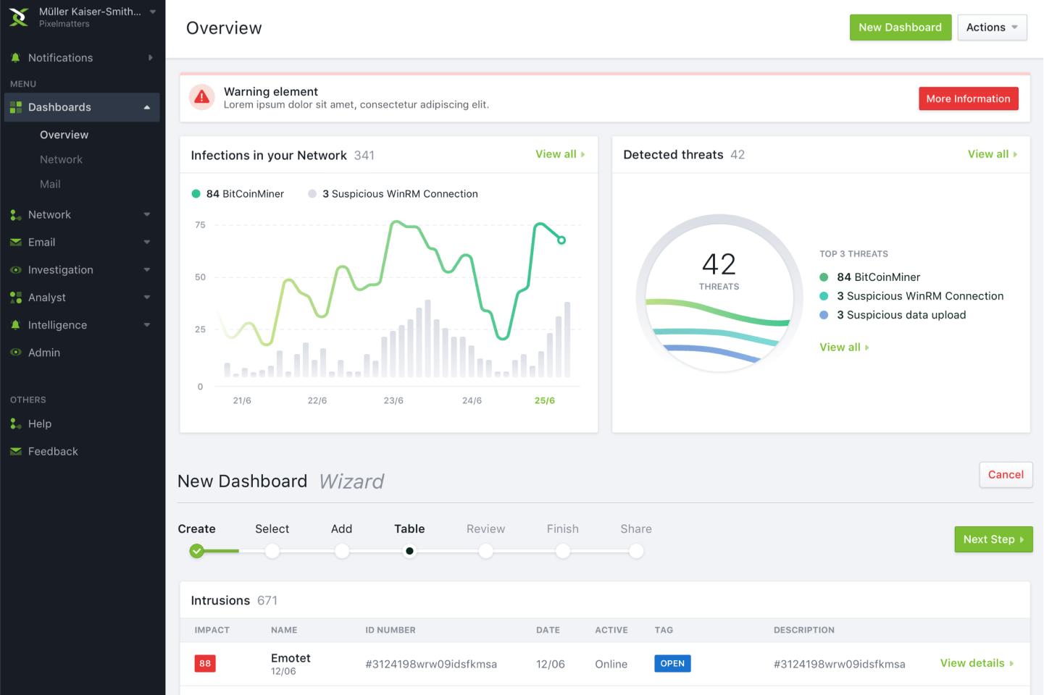Toggle the BitCoinMiner chart legend series

(238, 194)
